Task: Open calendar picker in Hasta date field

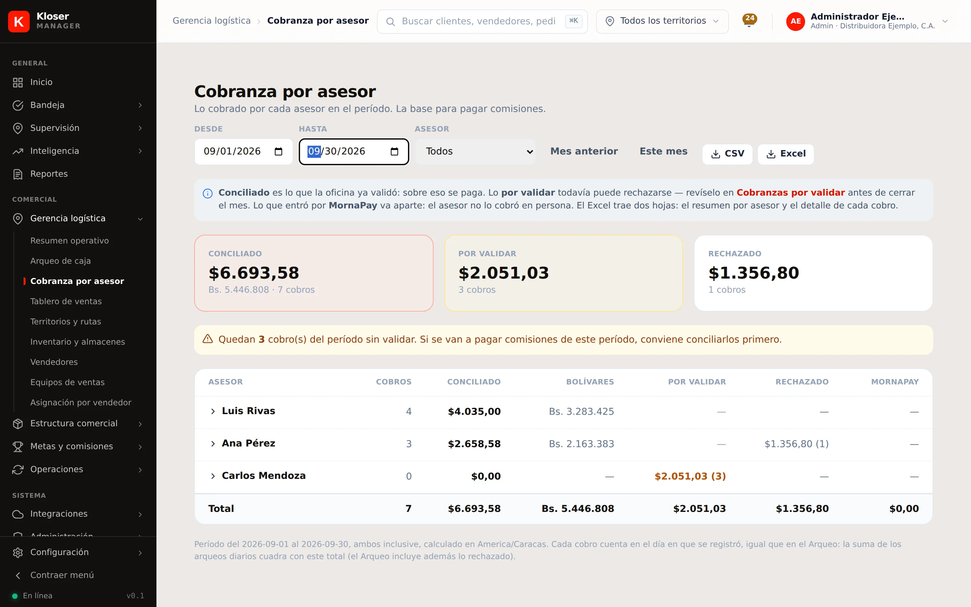Action: click(394, 151)
